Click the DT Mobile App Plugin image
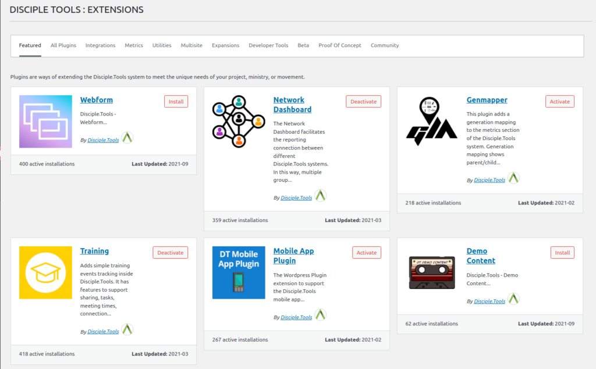 coord(239,273)
